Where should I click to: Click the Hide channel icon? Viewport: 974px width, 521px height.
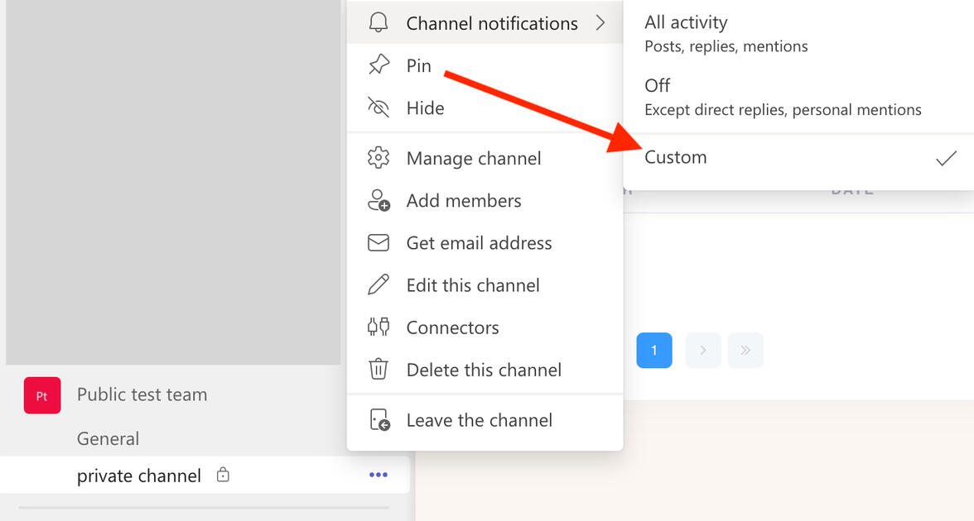point(378,108)
